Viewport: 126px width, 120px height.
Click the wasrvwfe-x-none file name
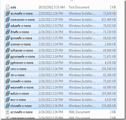(22, 87)
